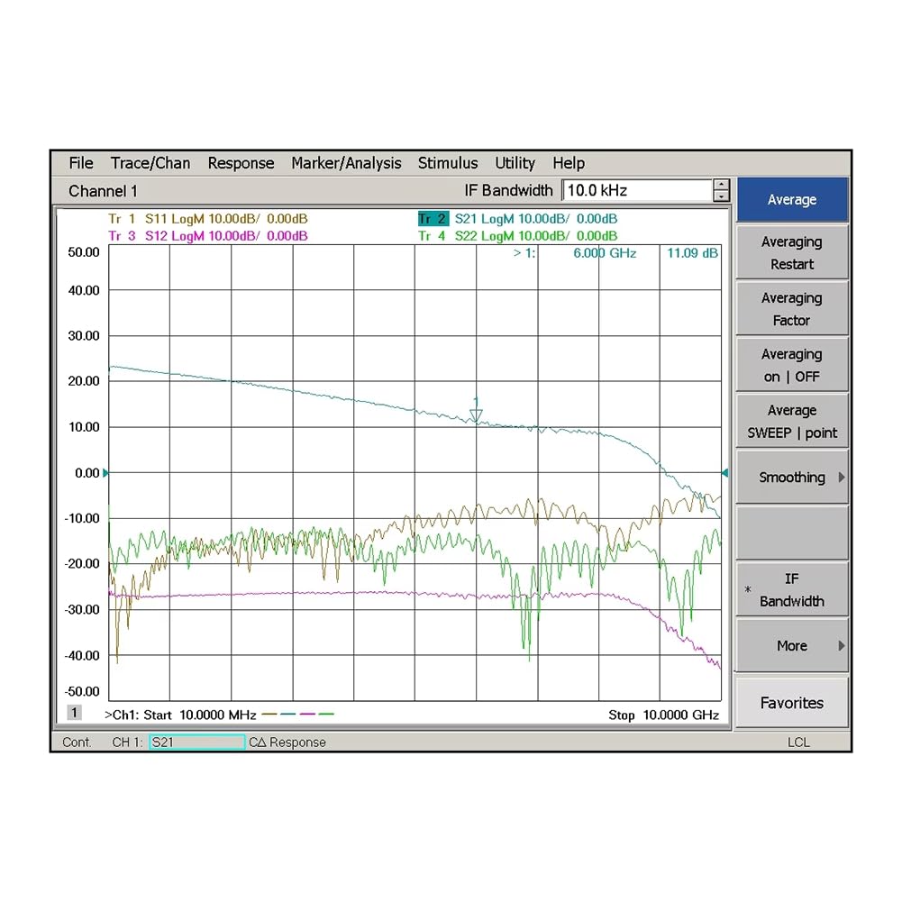The image size is (902, 902).
Task: Click Start 10.0000 MHz frequency text
Action: (200, 715)
